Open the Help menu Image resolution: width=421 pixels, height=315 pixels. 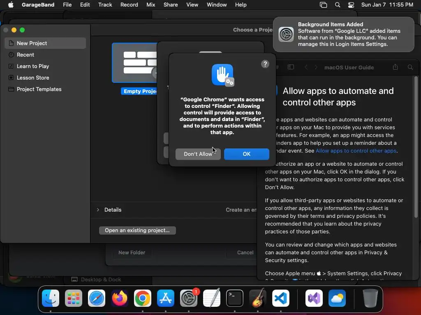coord(241,5)
